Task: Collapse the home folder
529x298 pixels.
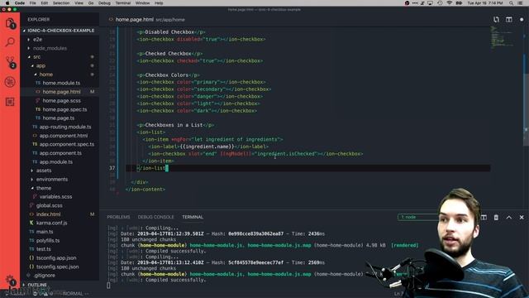Action: point(46,74)
